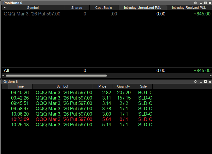Click total realized P&L +845.00 in All row

pos(202,71)
